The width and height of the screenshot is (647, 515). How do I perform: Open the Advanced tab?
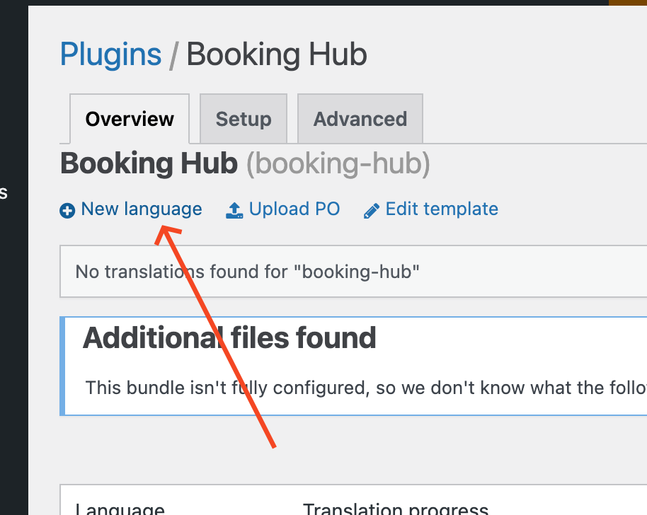click(x=360, y=119)
